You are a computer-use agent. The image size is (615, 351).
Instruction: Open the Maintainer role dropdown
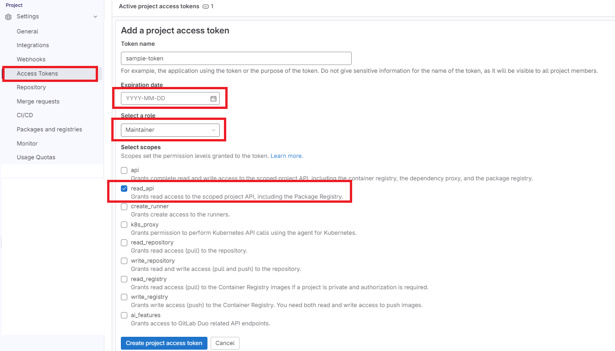(x=170, y=130)
